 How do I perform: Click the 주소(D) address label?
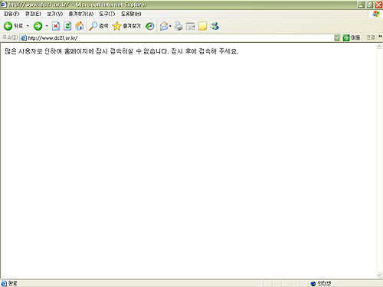tap(10, 38)
